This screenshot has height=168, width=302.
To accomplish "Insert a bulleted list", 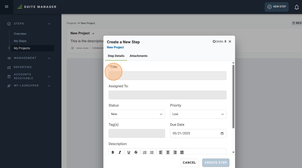I will (152, 152).
